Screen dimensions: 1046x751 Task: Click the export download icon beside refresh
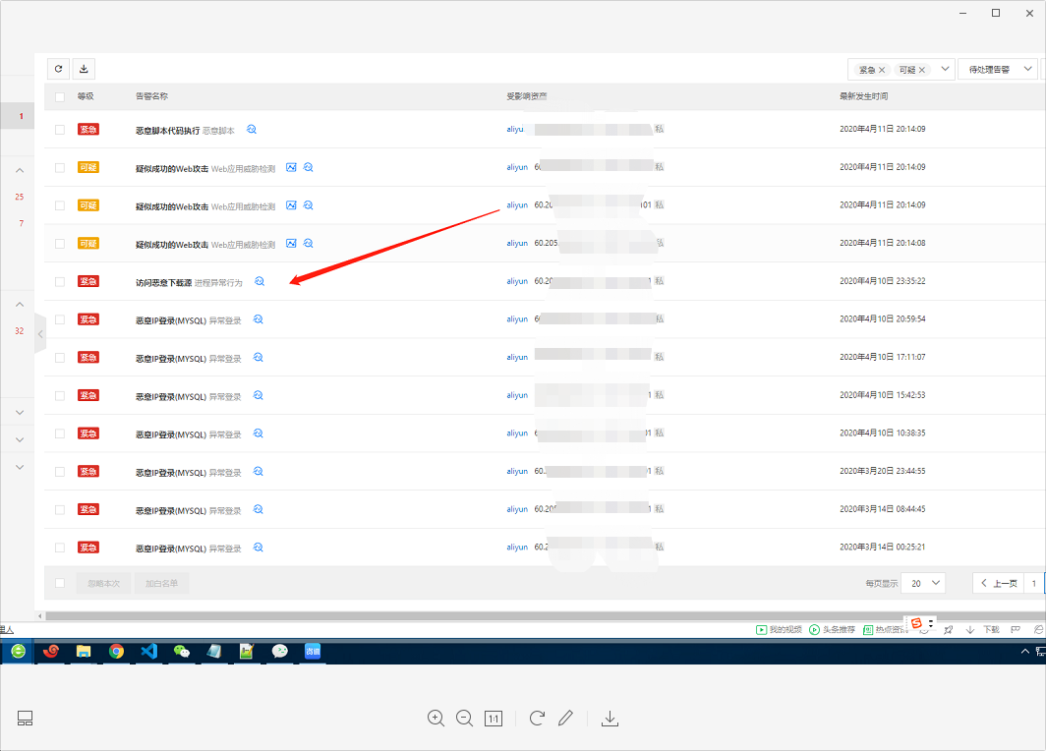coord(84,69)
